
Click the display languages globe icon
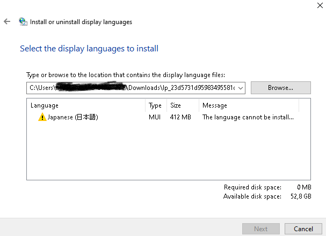23,21
